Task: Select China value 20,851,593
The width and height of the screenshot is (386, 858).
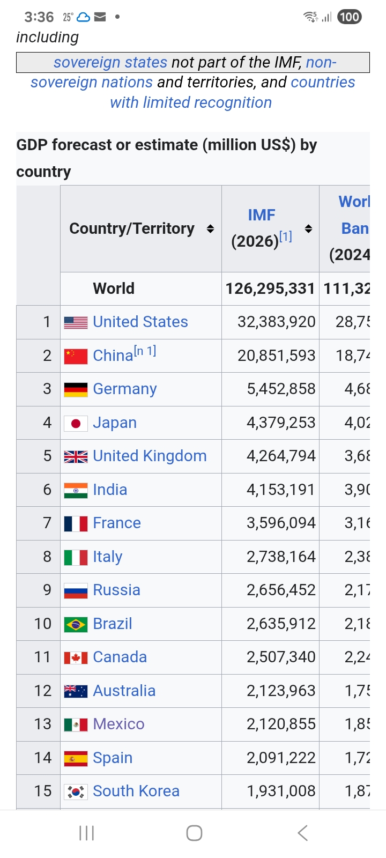Action: click(270, 356)
